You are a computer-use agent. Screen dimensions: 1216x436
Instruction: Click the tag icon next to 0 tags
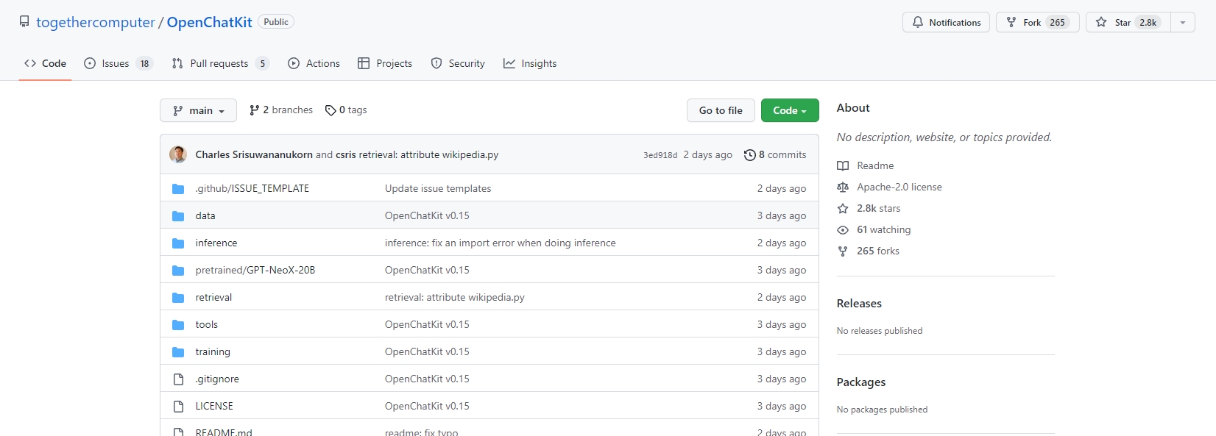click(330, 110)
